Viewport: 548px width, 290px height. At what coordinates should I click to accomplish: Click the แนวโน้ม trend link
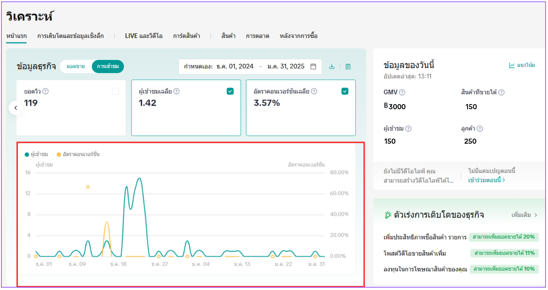[522, 65]
